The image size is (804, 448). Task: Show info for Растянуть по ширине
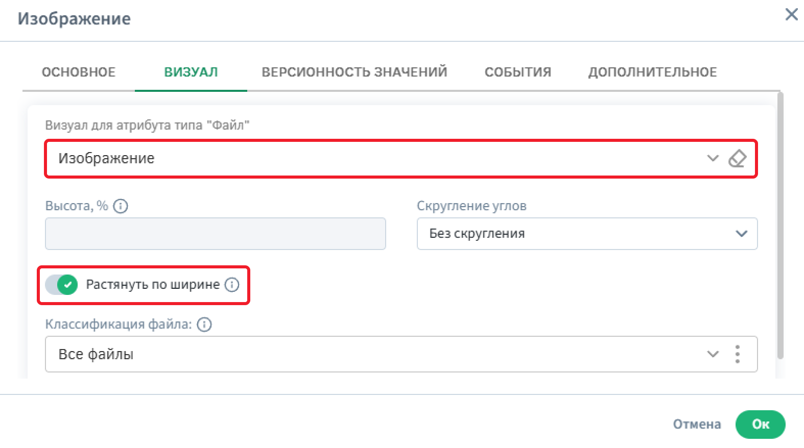coord(232,285)
